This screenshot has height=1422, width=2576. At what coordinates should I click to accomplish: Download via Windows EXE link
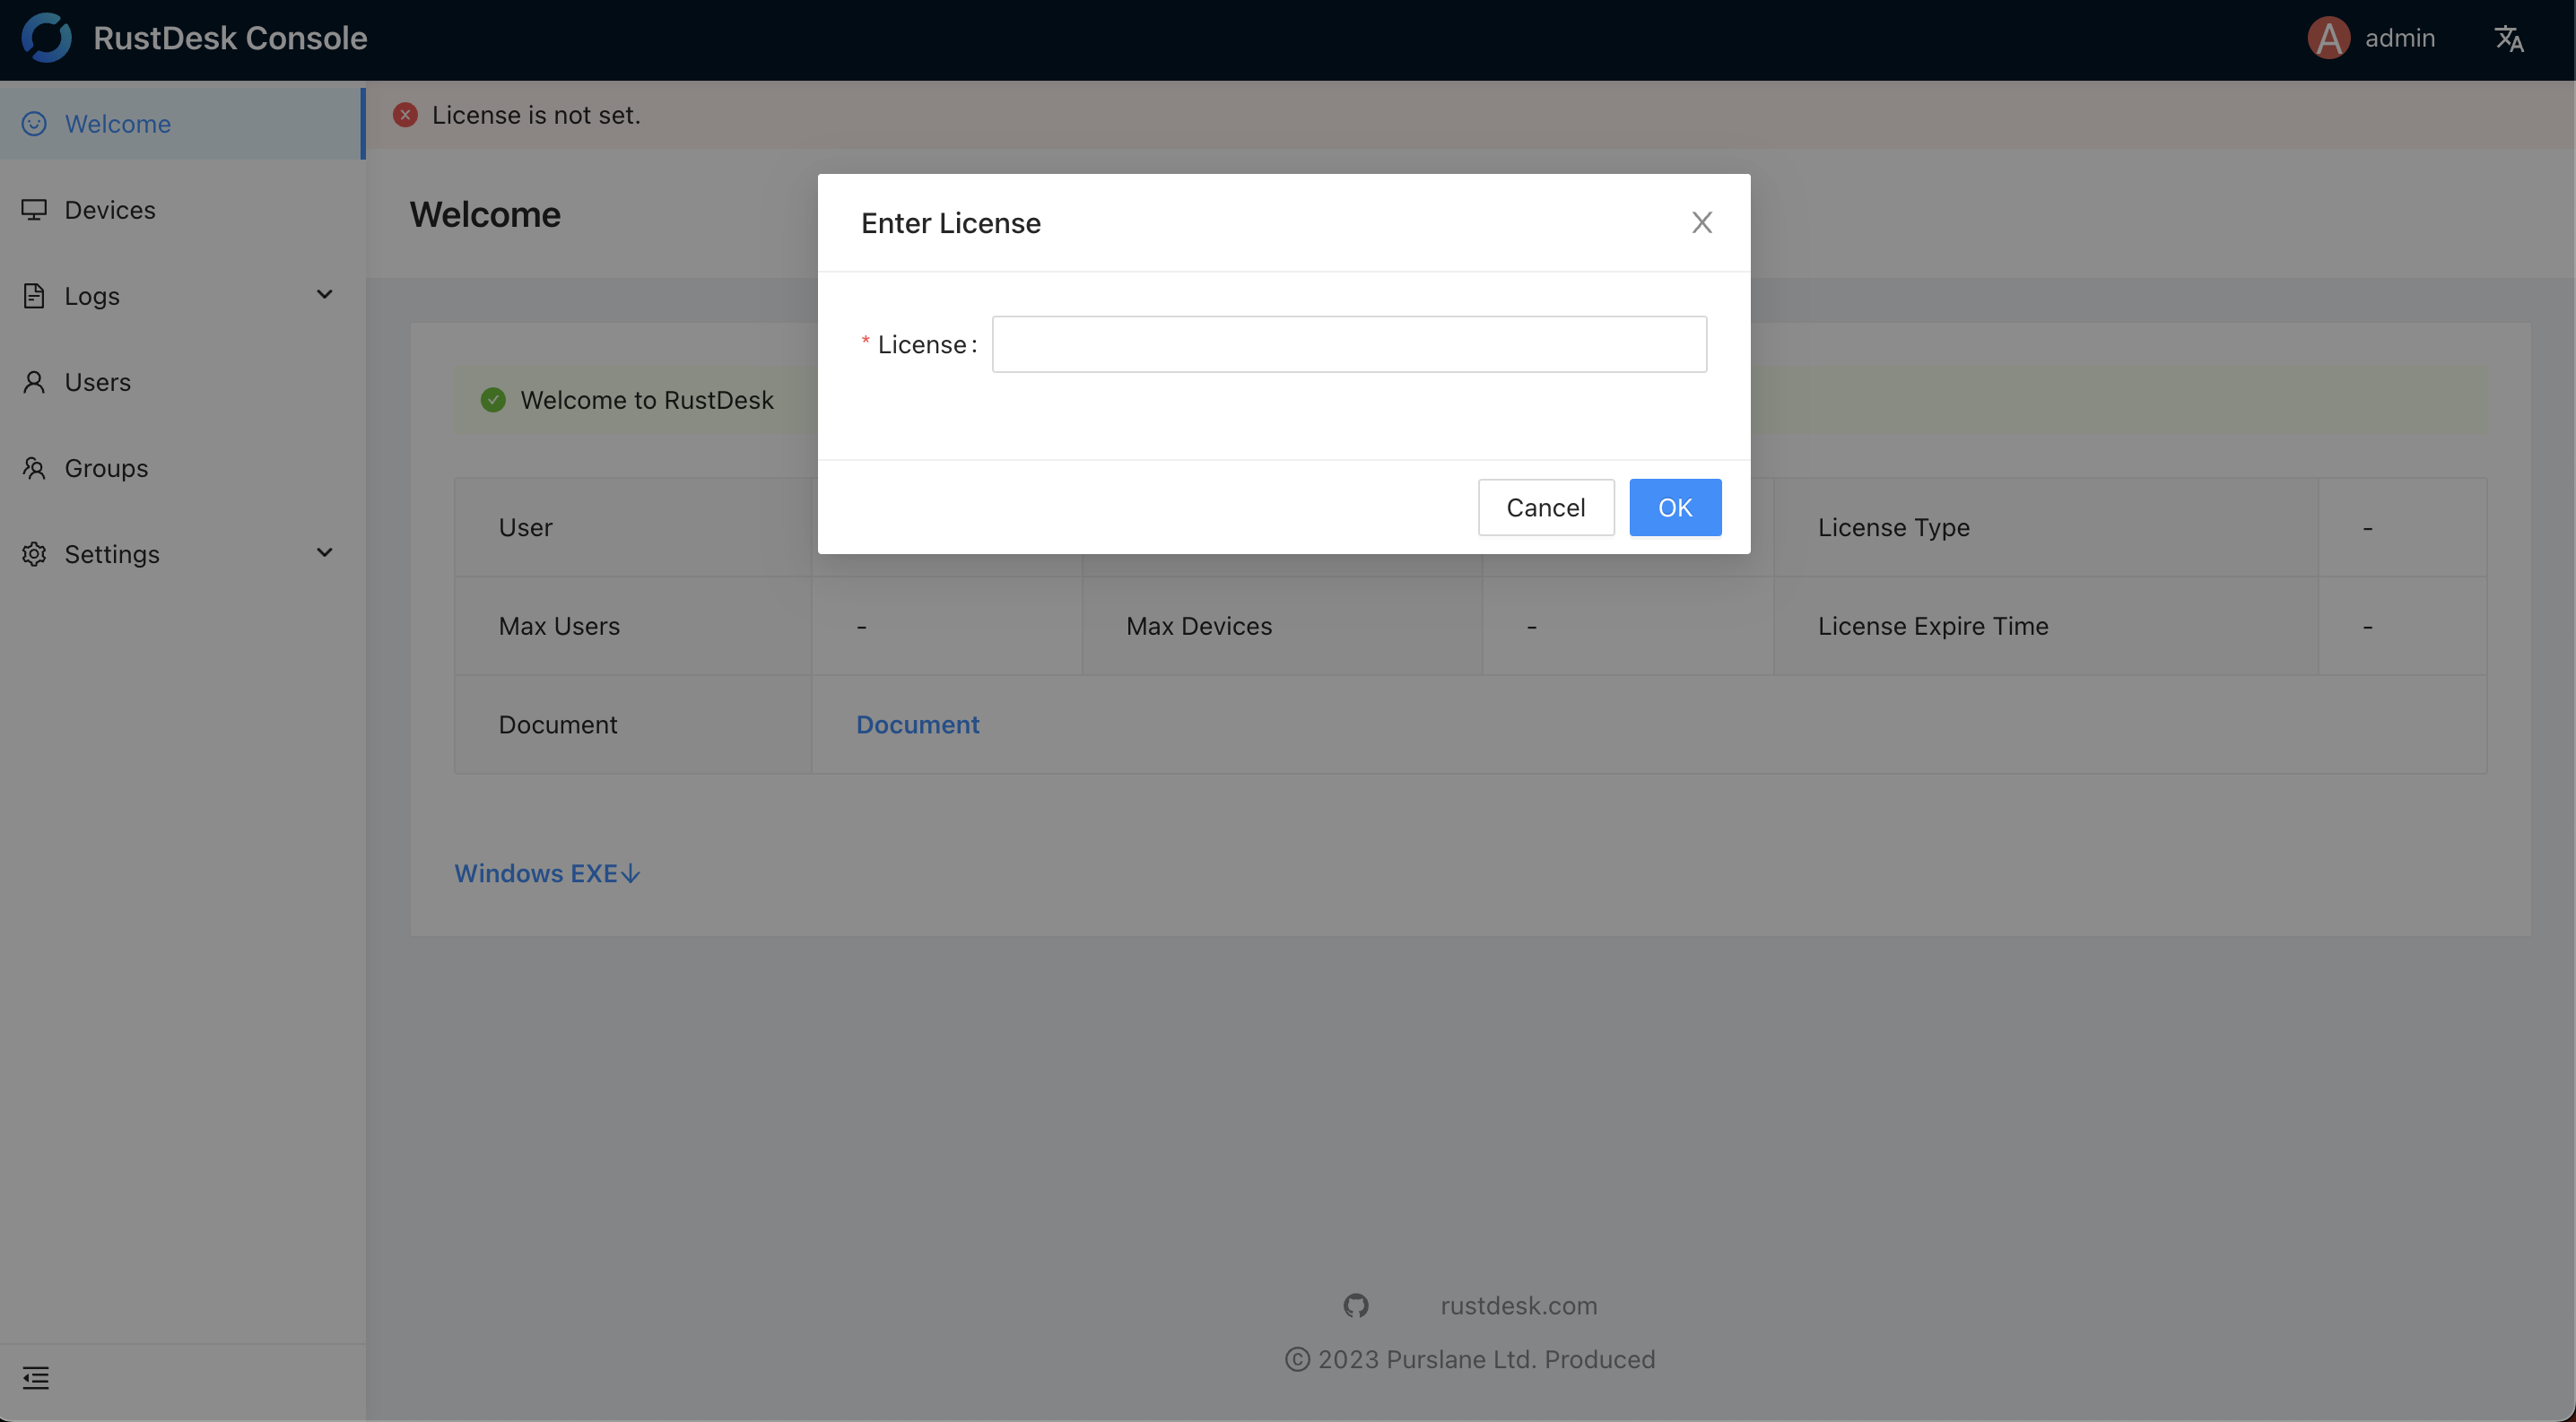click(x=547, y=873)
